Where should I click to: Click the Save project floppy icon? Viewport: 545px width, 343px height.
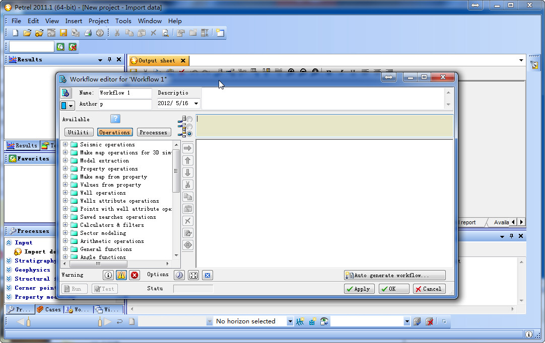pos(63,33)
